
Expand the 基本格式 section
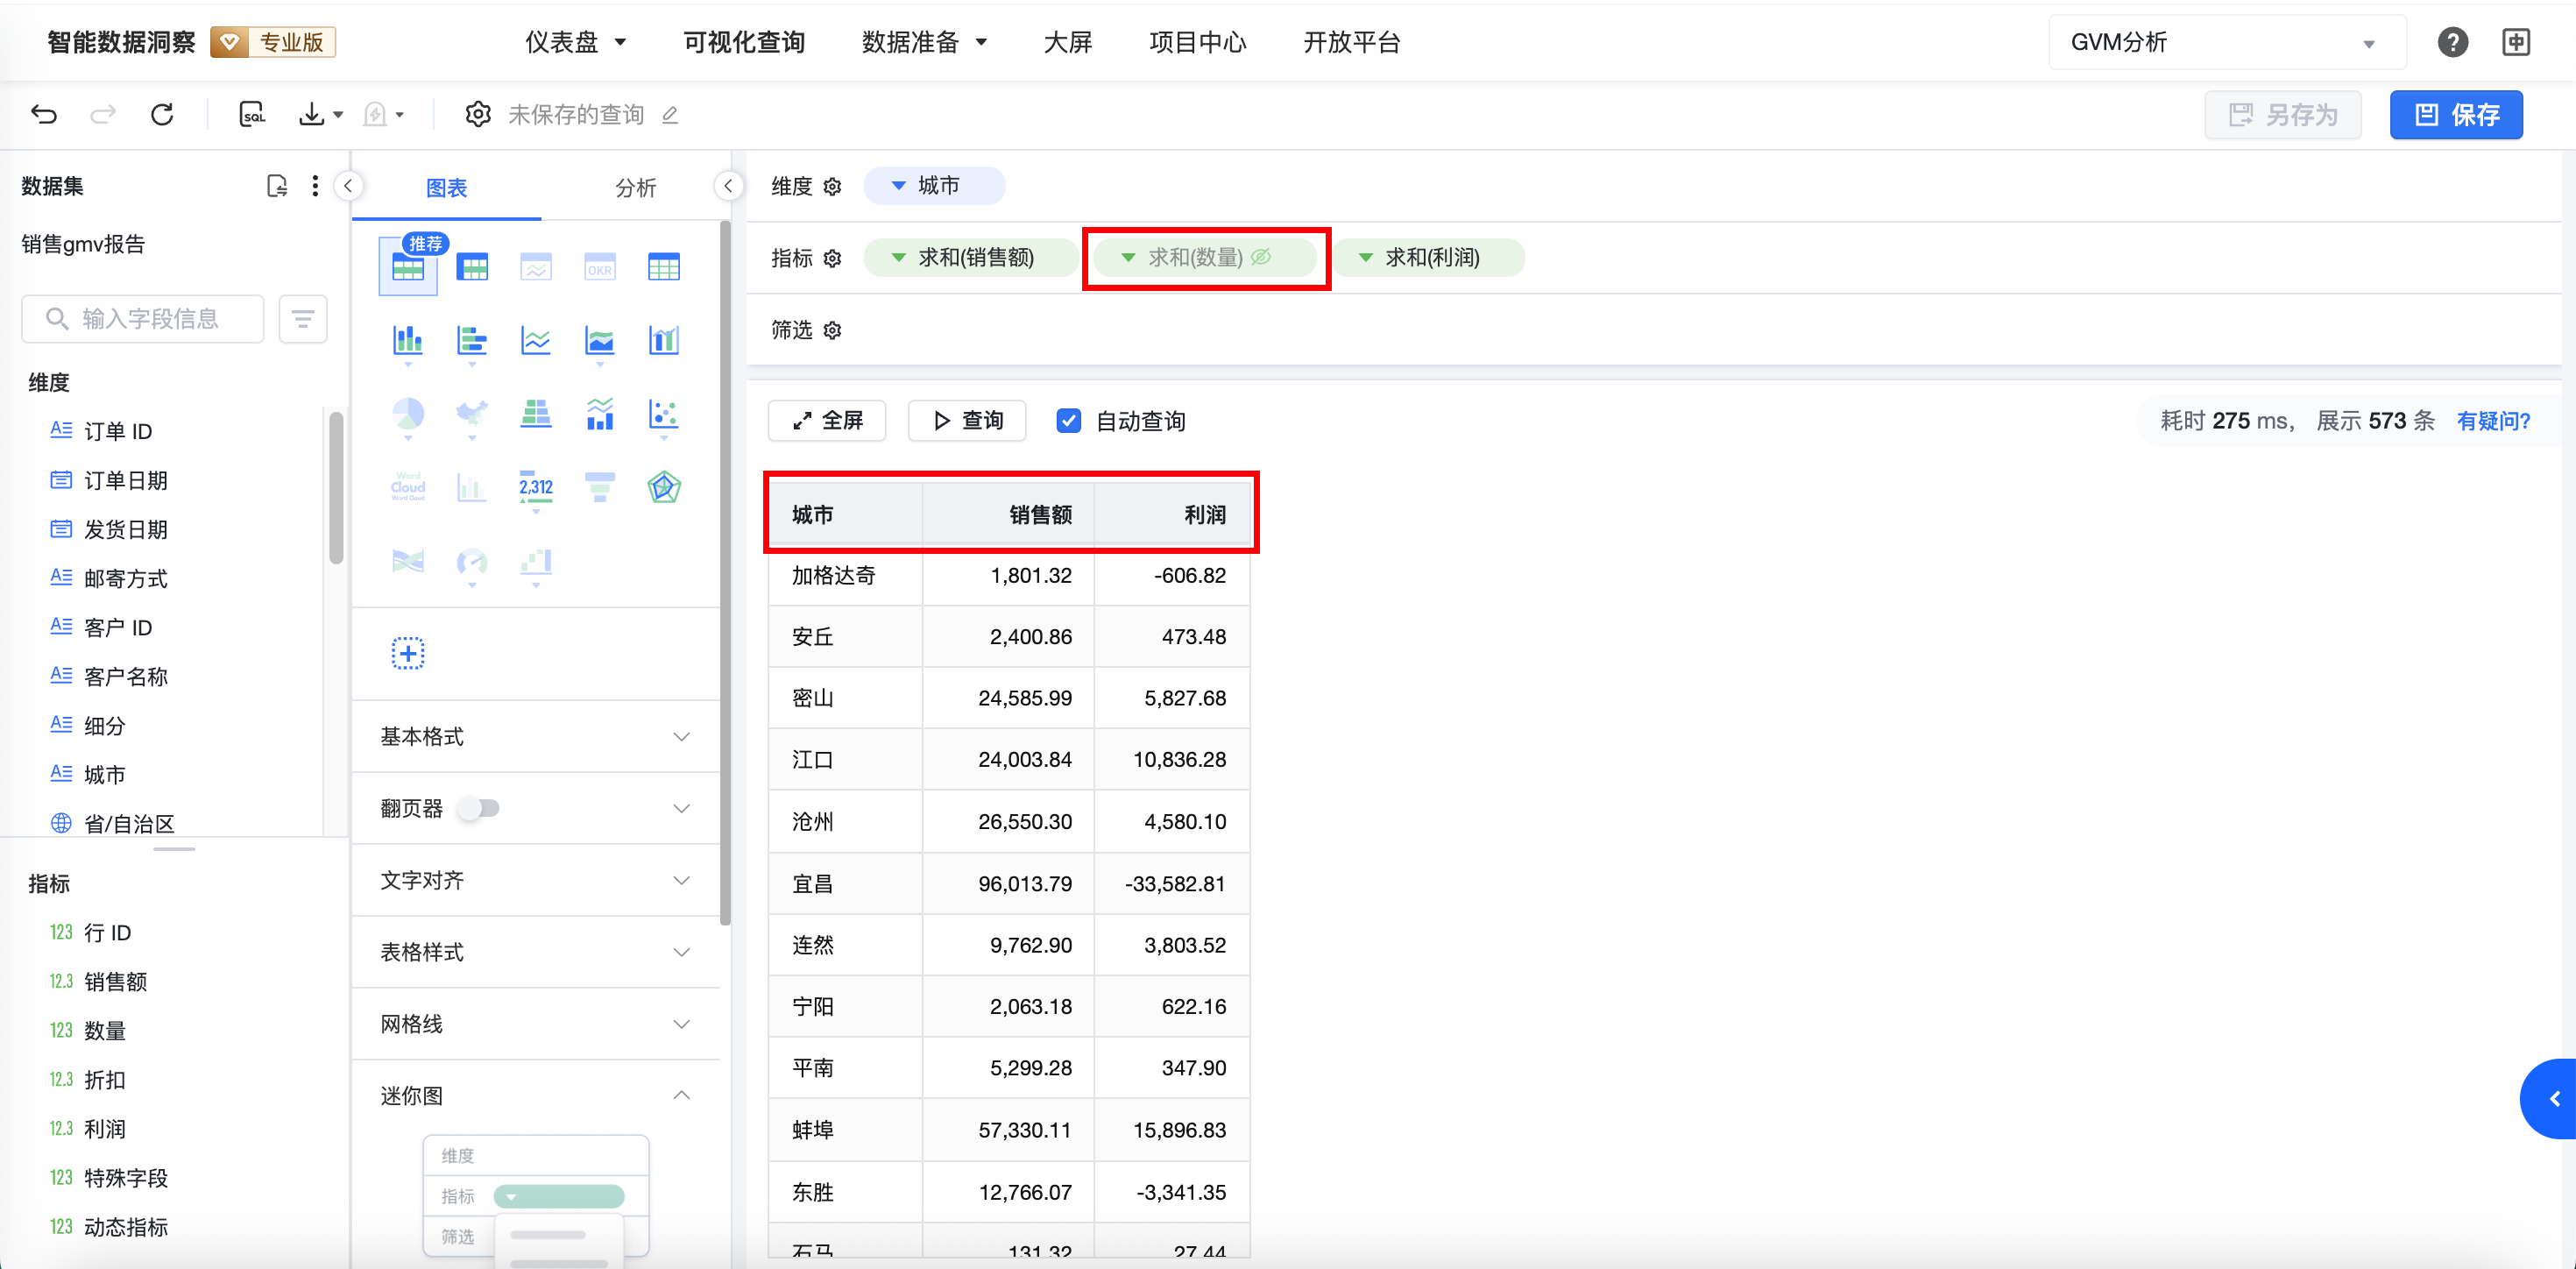[535, 737]
